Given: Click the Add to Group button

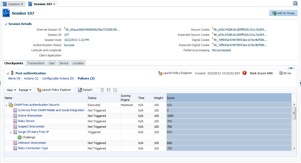Looking at the screenshot, I should point(283,13).
